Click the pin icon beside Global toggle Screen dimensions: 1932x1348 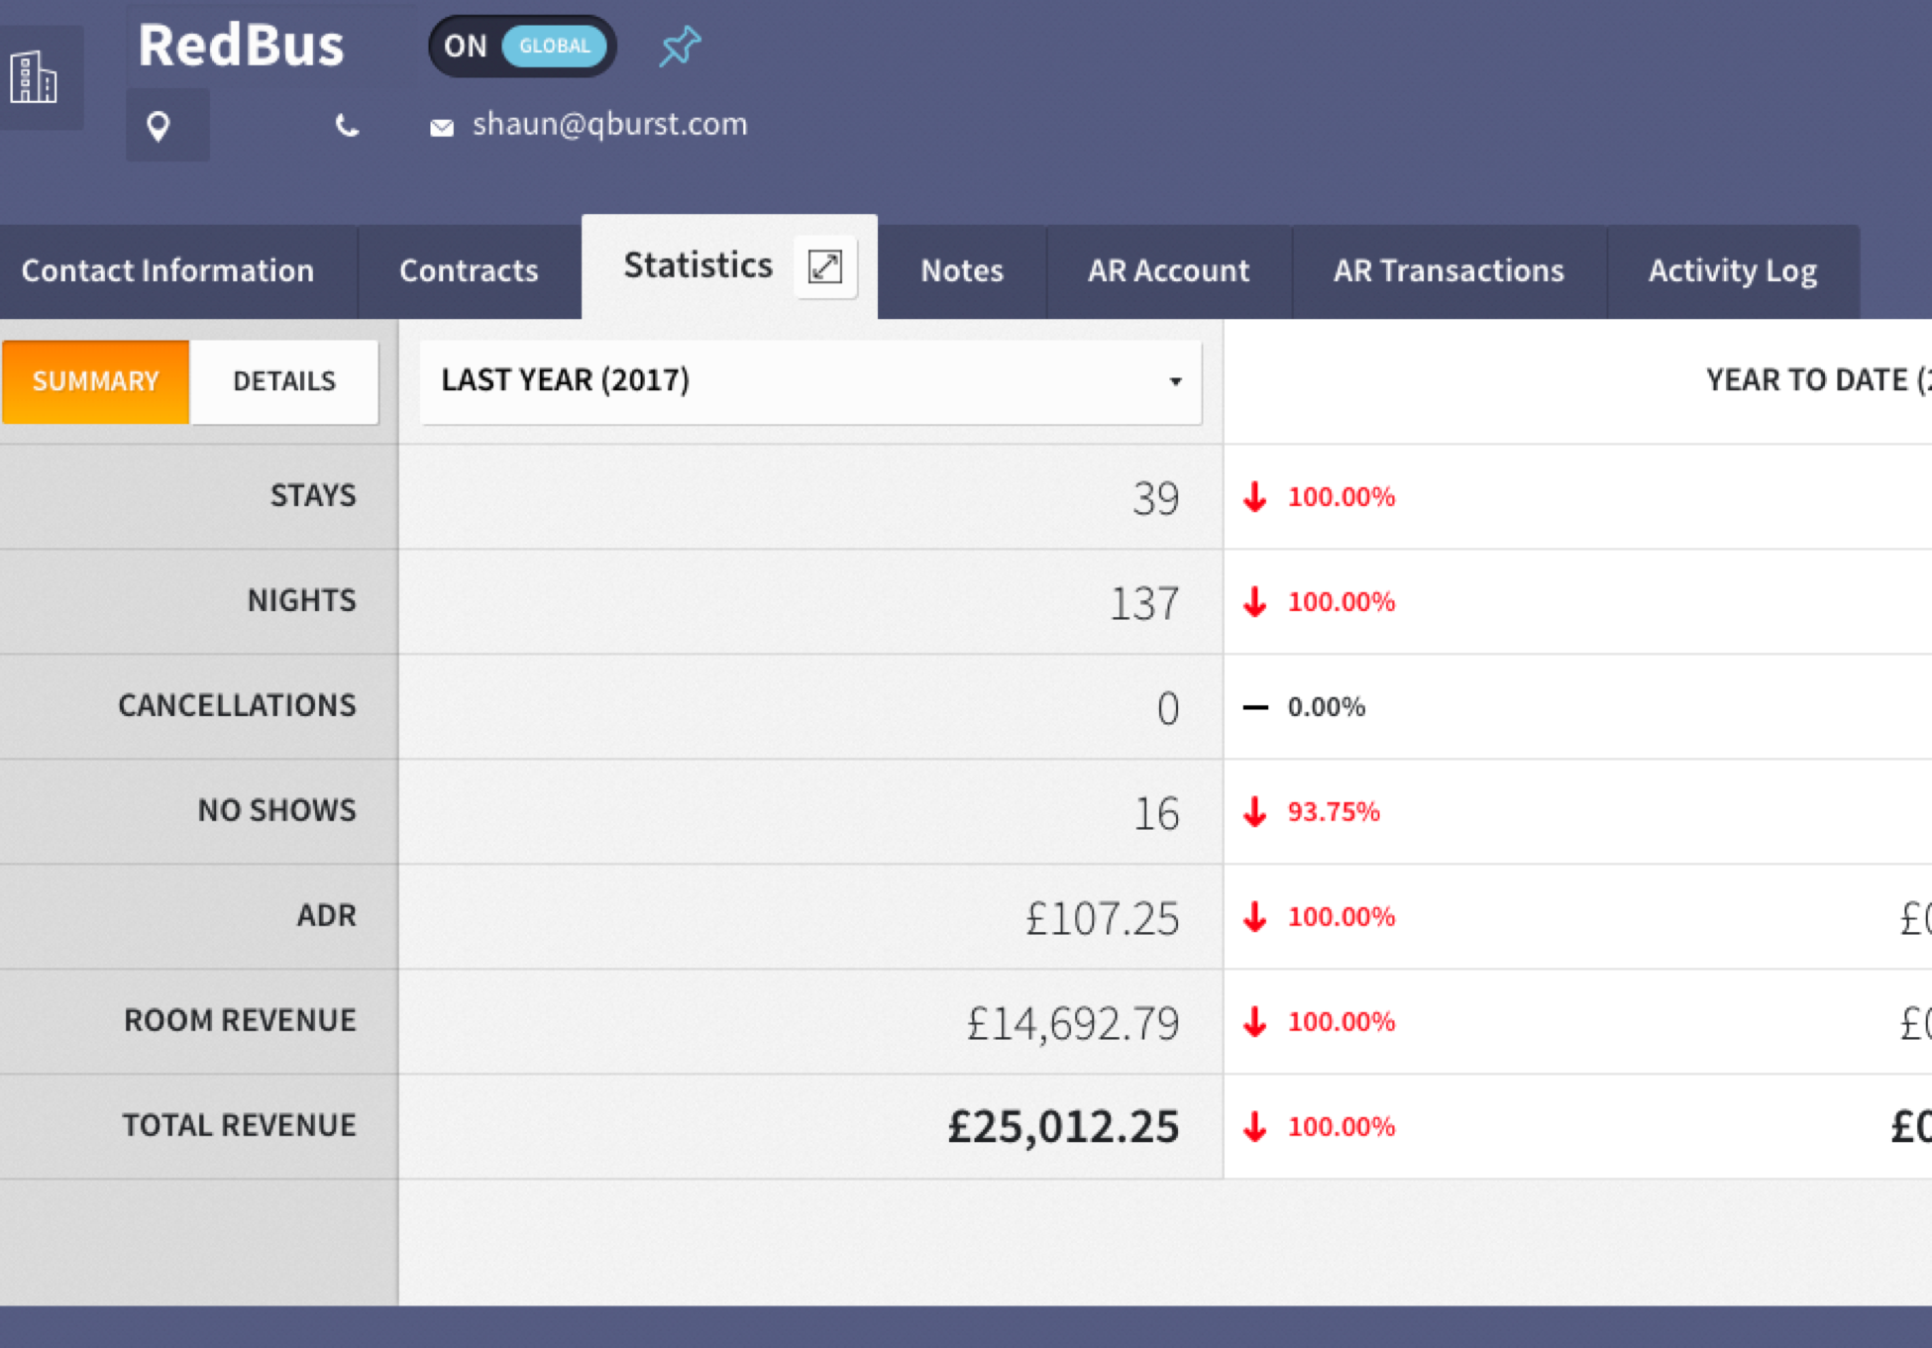[x=680, y=47]
